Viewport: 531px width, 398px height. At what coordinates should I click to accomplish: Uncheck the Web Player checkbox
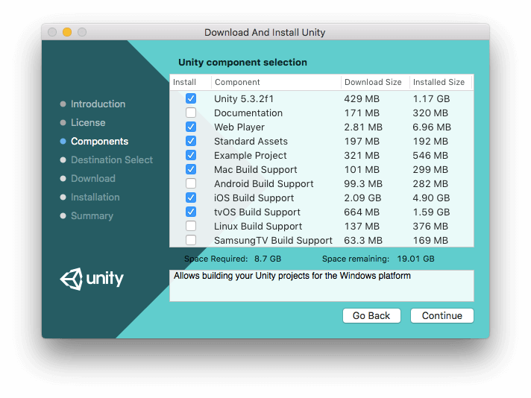point(191,127)
